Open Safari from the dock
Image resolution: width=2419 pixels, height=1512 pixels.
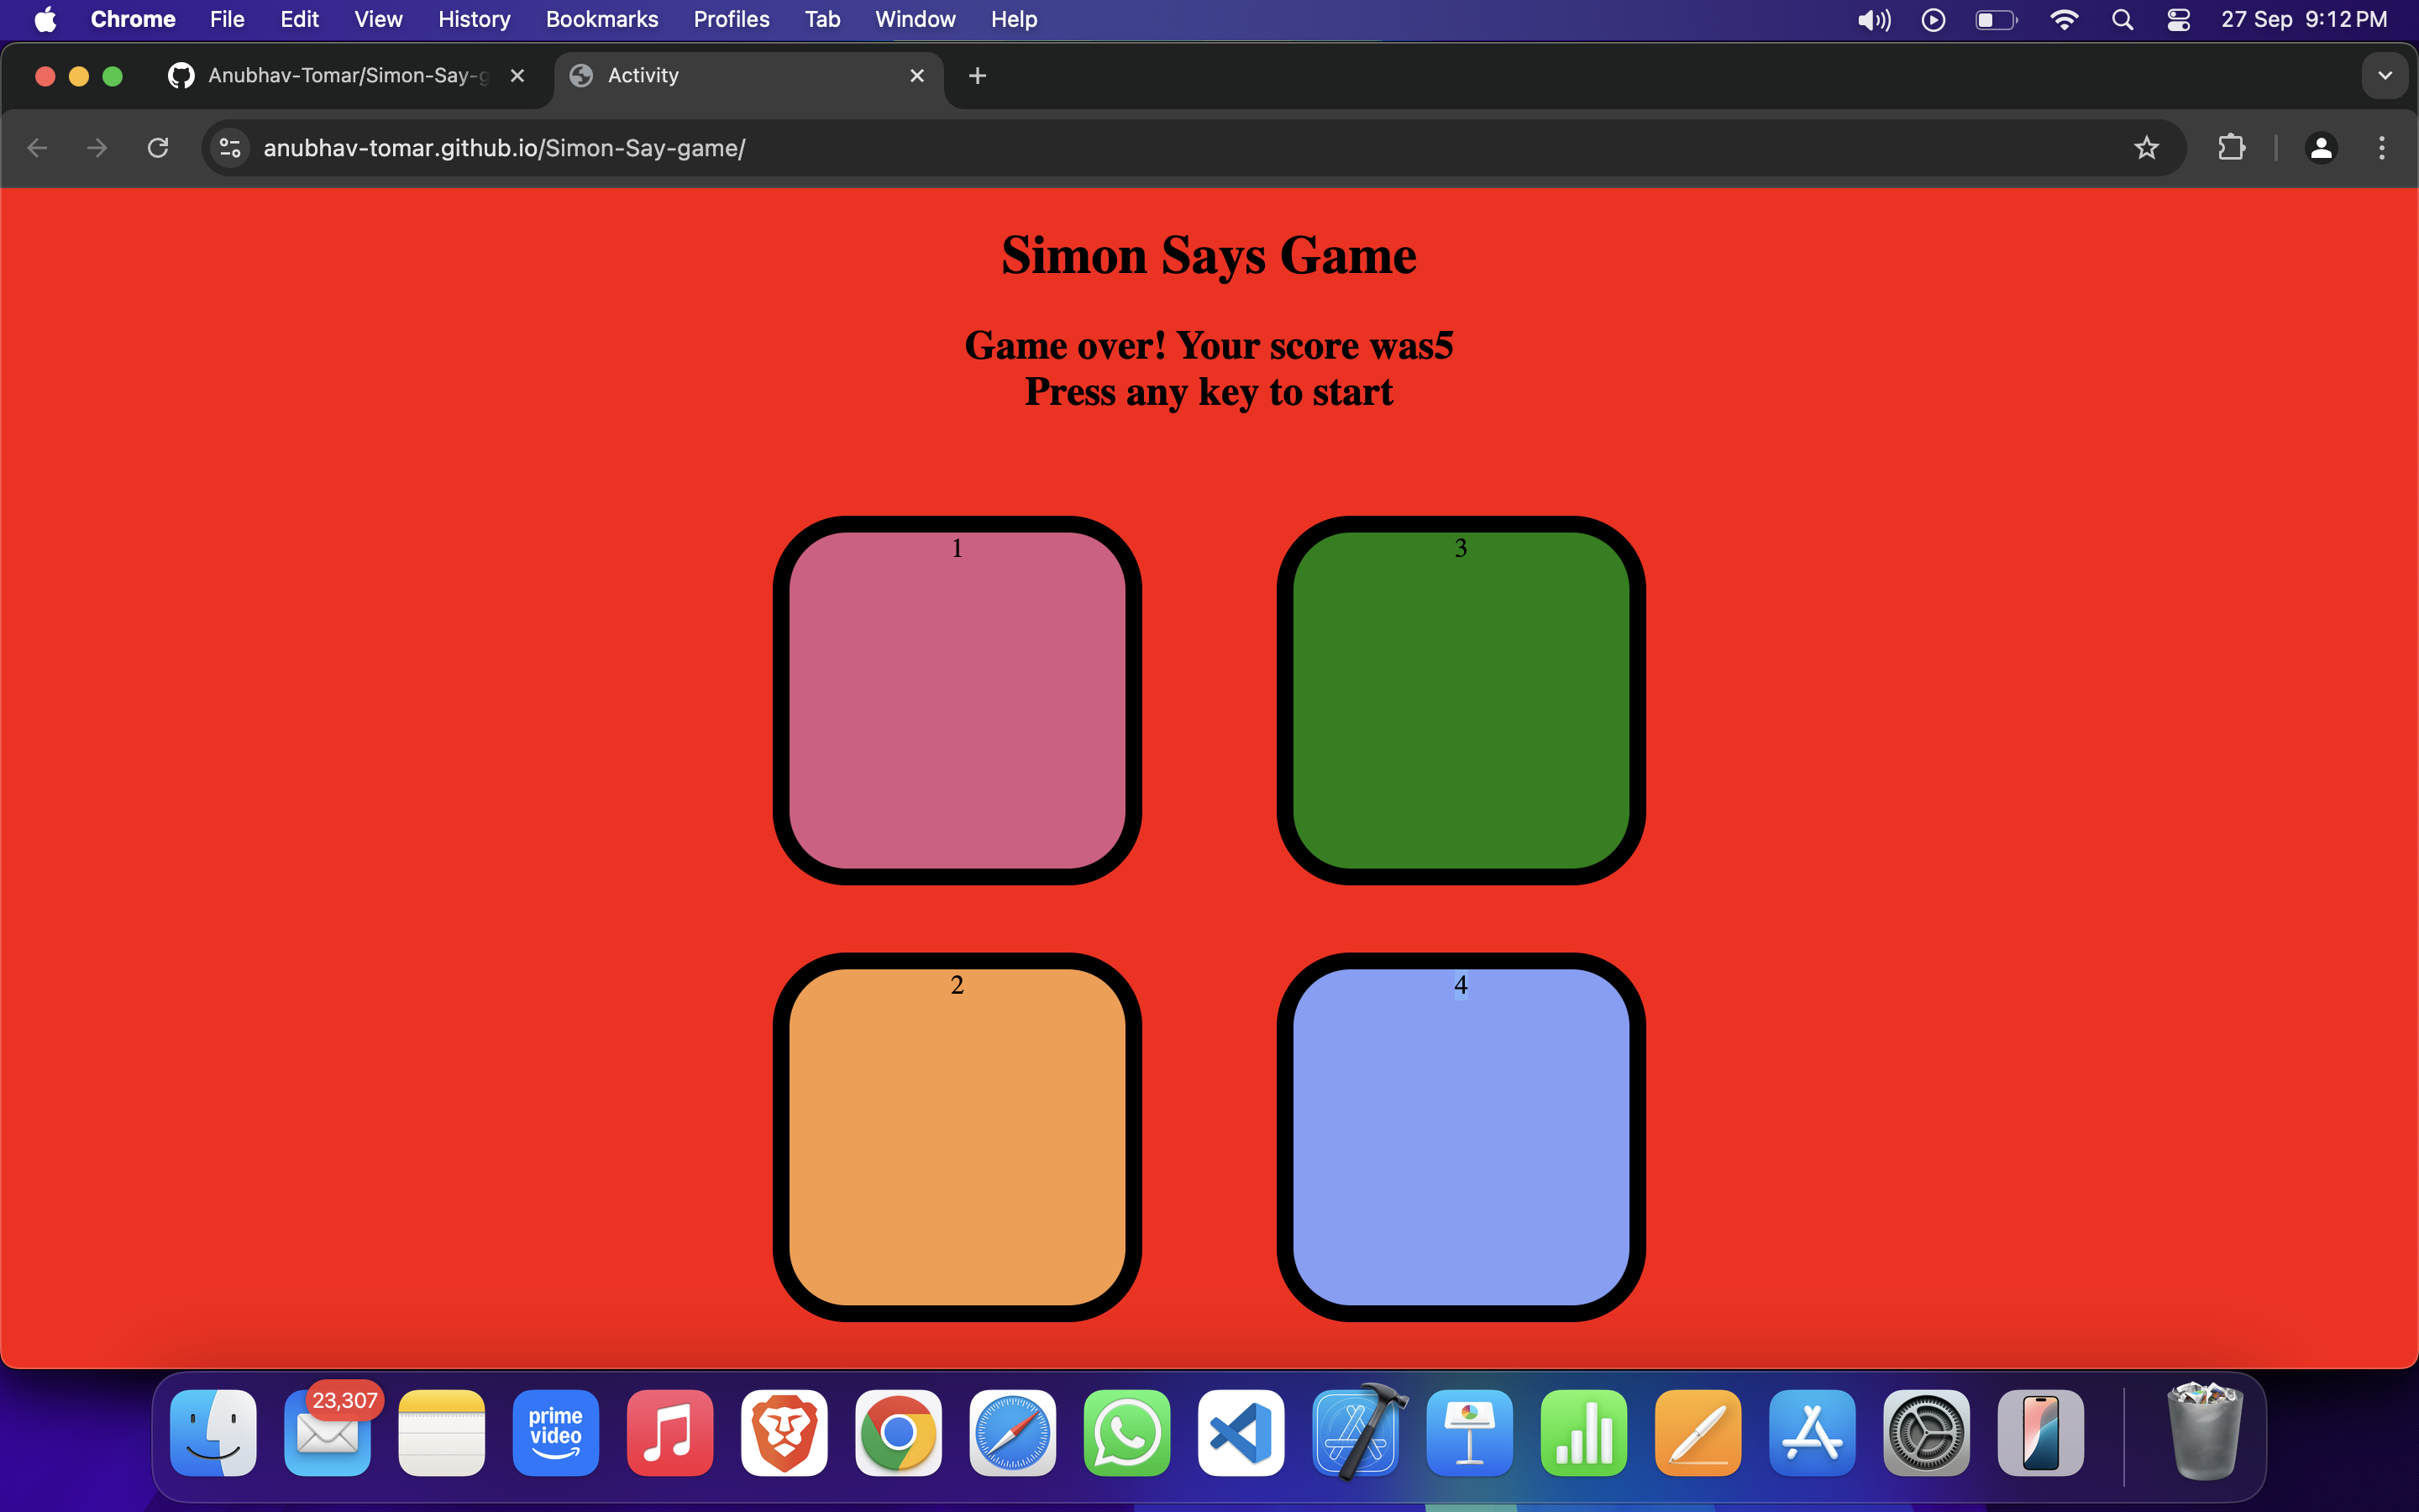point(1011,1433)
